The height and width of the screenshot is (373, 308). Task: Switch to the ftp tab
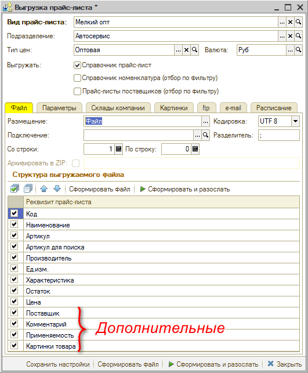point(206,108)
